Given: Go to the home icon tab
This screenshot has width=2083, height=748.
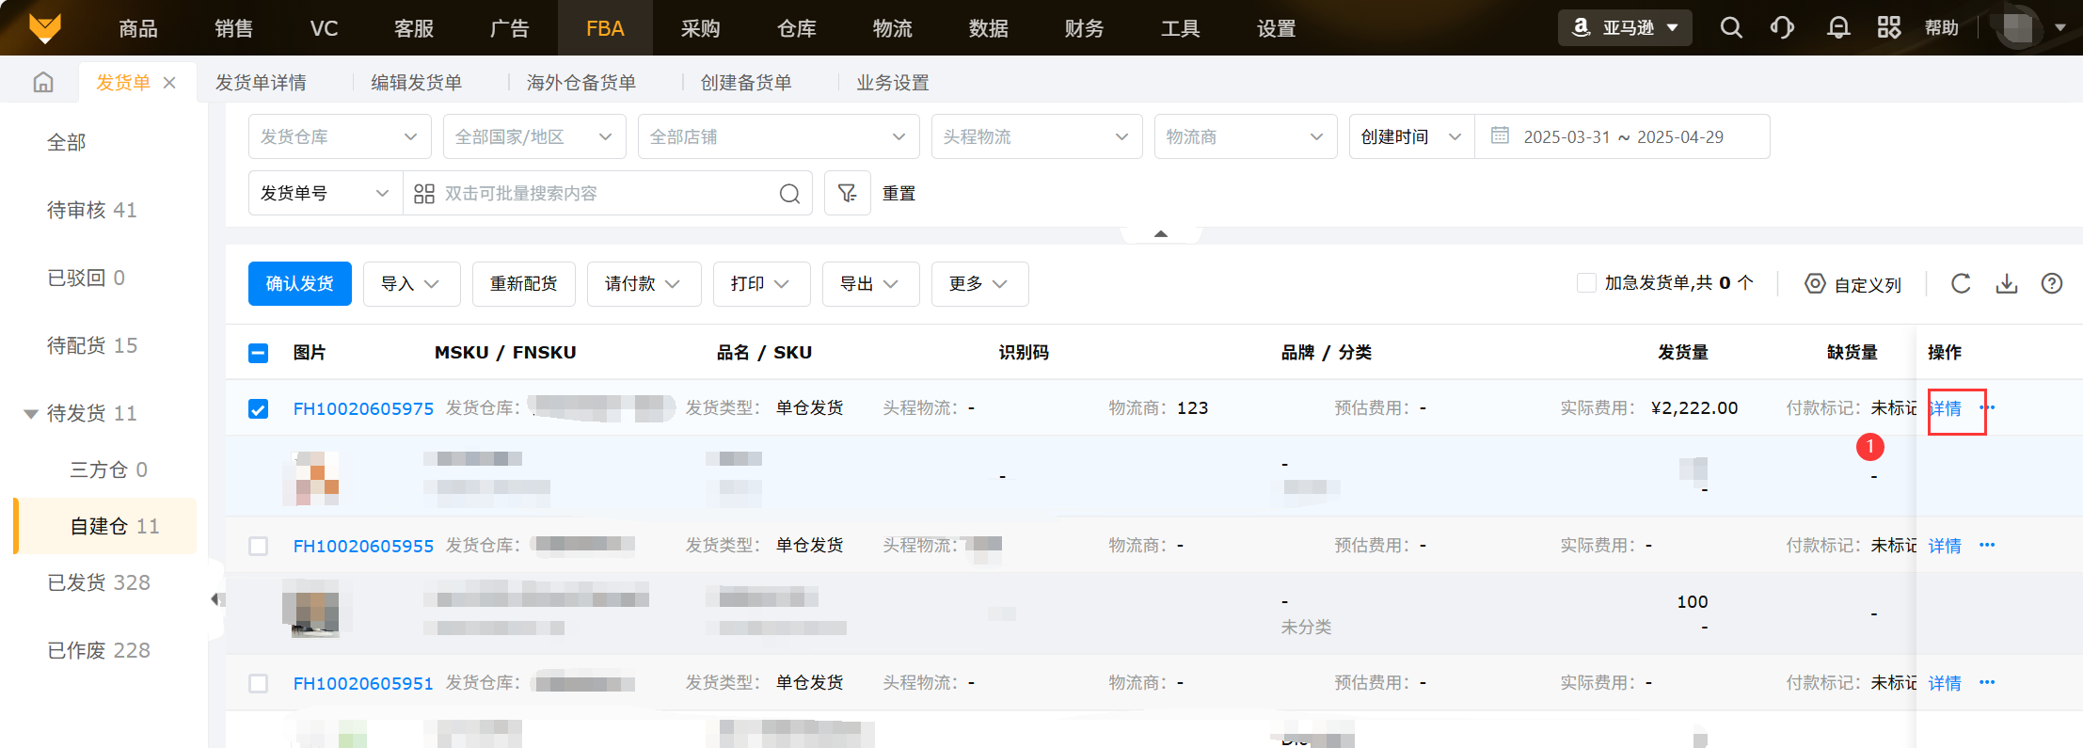Looking at the screenshot, I should 43,83.
